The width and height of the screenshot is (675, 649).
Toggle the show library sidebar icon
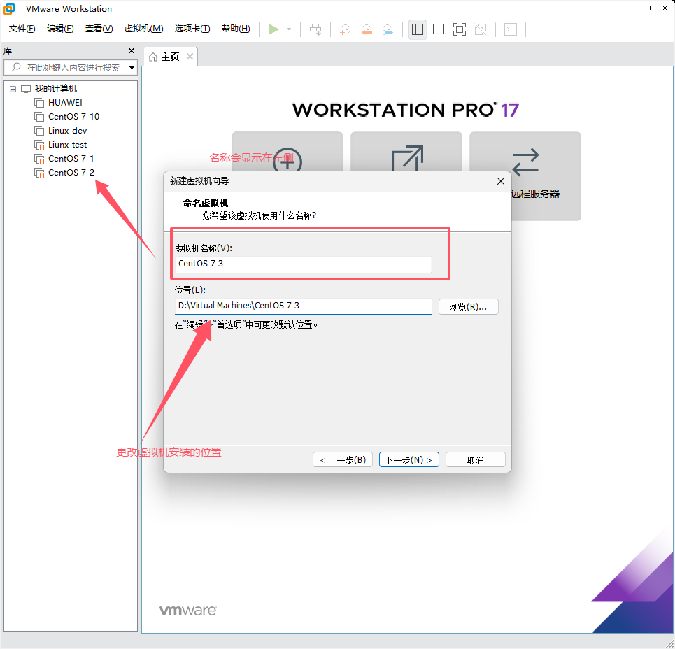pyautogui.click(x=417, y=29)
